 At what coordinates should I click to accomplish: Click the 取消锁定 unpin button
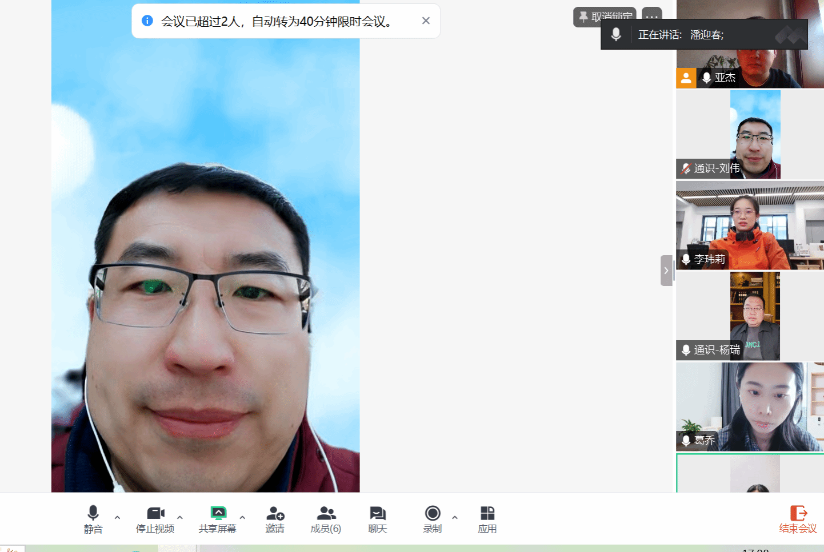click(605, 17)
